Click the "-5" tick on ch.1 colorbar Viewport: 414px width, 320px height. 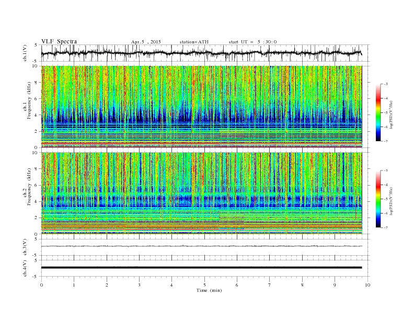coord(385,113)
